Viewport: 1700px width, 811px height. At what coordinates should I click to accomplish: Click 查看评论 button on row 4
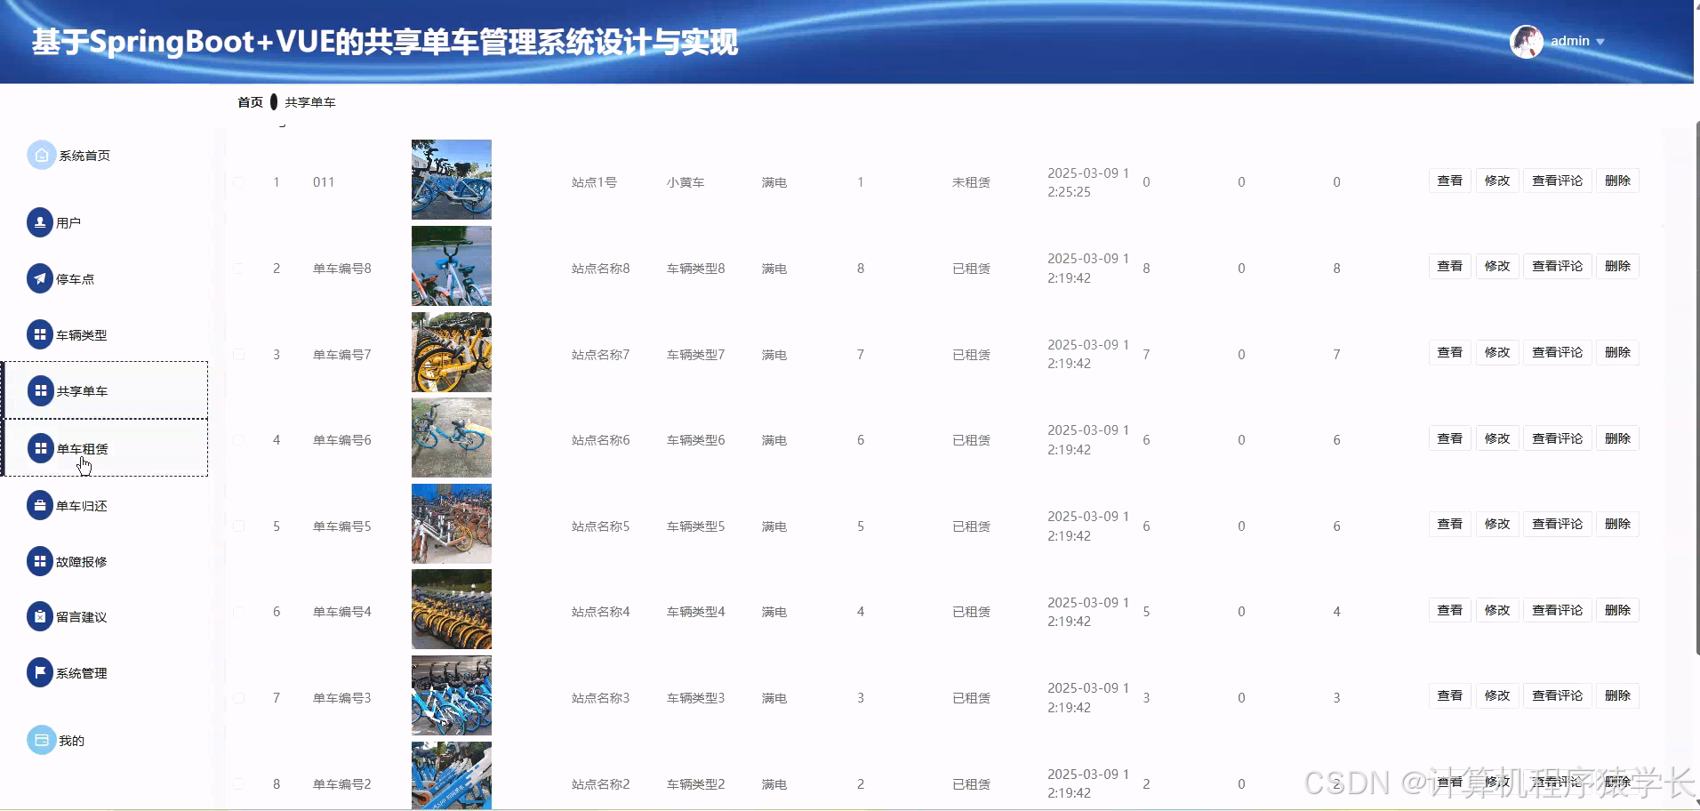pos(1557,438)
